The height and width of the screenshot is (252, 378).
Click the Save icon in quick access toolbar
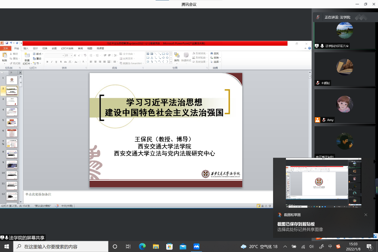[x=6, y=43]
